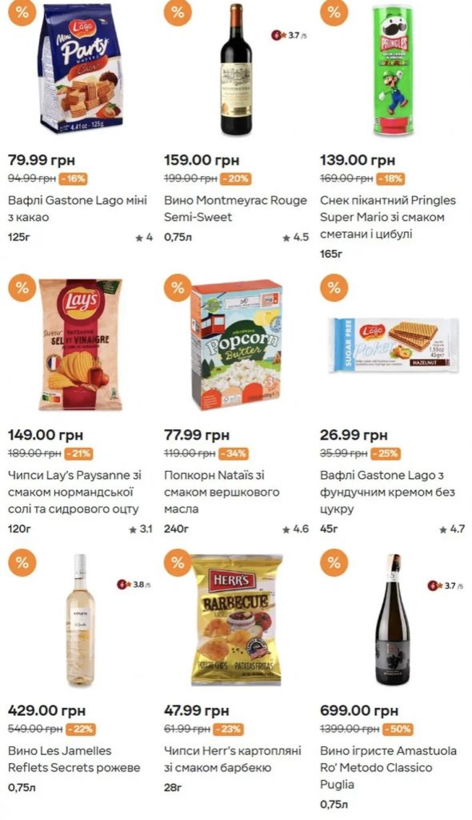This screenshot has height=820, width=472.
Task: Click the percent icon above the Herr's Barbecue chips
Action: (x=176, y=561)
